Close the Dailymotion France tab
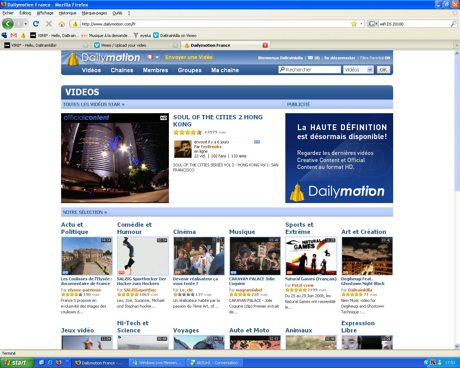Image resolution: width=460 pixels, height=368 pixels. 265,45
